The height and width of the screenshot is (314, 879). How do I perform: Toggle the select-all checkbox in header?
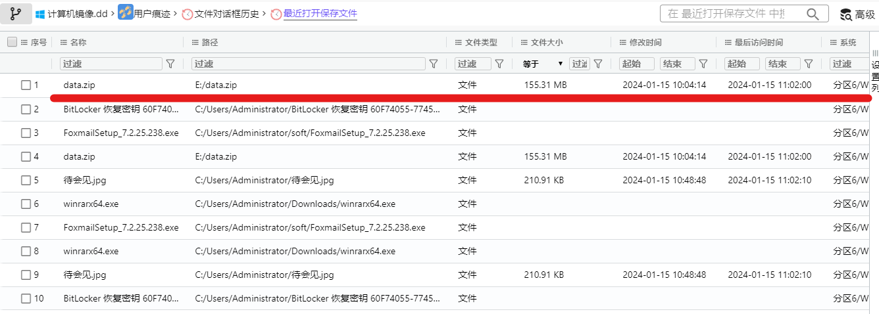[13, 42]
